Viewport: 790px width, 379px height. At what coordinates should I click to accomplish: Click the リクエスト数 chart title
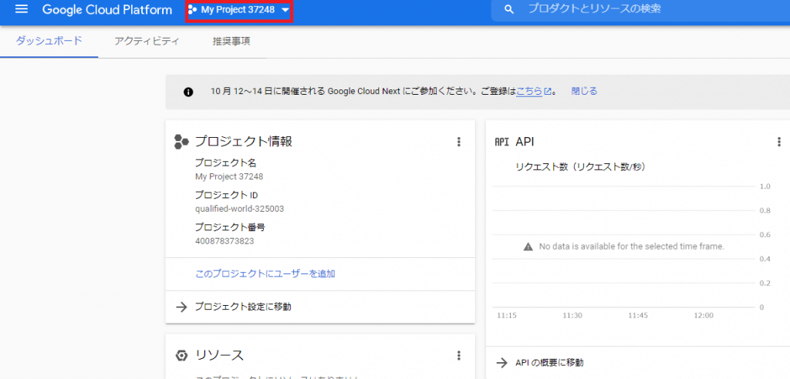click(x=581, y=167)
